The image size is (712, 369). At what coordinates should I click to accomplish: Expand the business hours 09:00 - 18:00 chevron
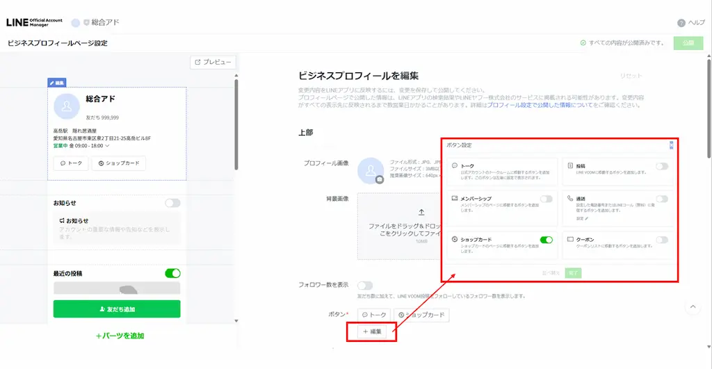coord(107,146)
